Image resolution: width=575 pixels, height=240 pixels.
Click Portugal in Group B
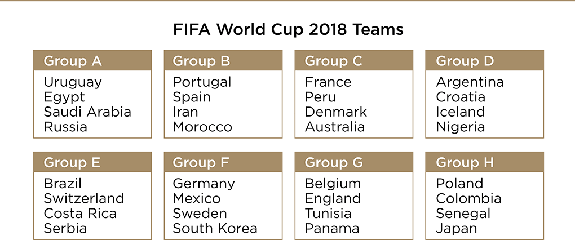point(202,82)
